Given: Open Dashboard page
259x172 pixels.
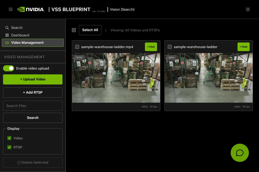Looking at the screenshot, I should (20, 35).
